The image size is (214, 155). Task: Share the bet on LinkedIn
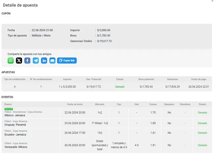coord(44,60)
